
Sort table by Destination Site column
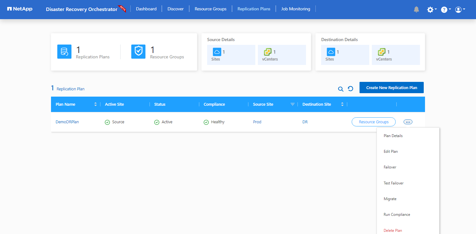342,104
